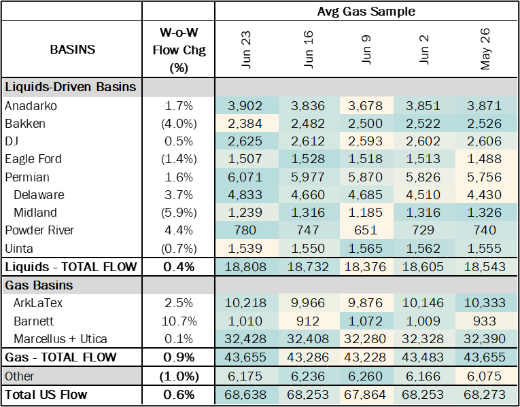Click the Total US Flow May 26 value 68,273
520x407 pixels.
[x=485, y=394]
